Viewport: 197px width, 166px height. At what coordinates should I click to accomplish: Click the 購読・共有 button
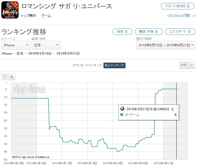click(x=149, y=32)
